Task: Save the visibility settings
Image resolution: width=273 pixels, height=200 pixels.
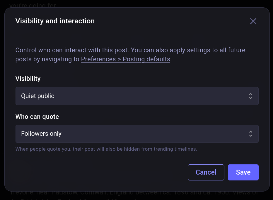Action: coord(243,172)
